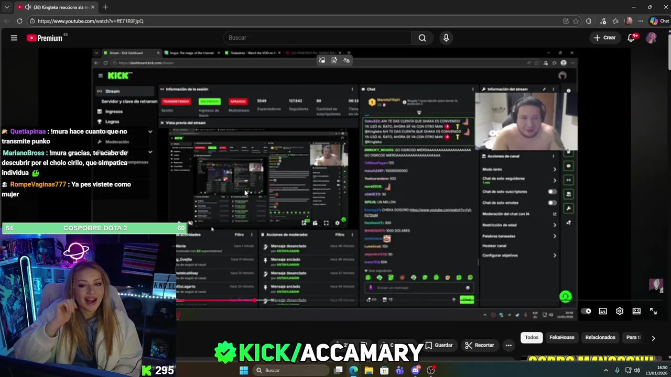Screen dimensions: 671x377
Task: Close the Kingteka browser tab
Action: pos(92,7)
